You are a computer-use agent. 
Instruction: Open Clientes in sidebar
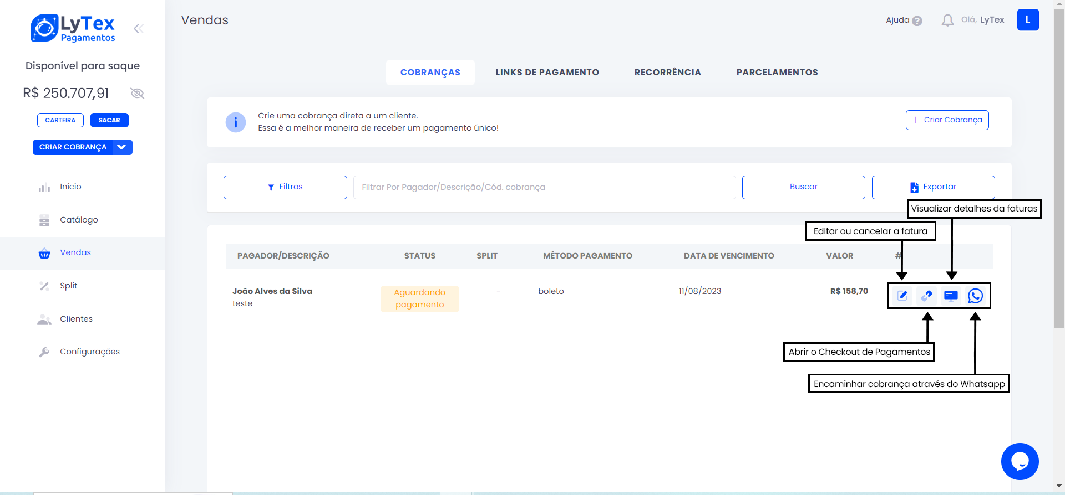click(76, 319)
